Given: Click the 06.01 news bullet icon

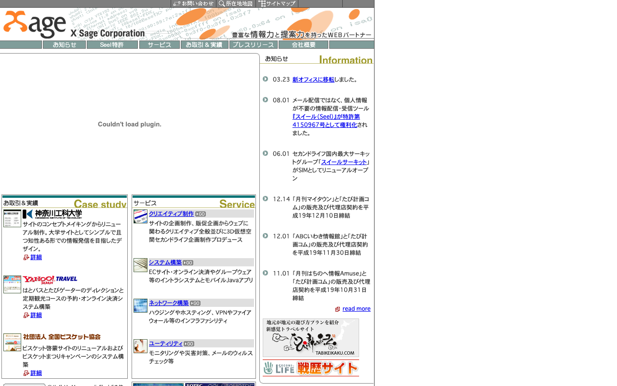Looking at the screenshot, I should pyautogui.click(x=265, y=153).
